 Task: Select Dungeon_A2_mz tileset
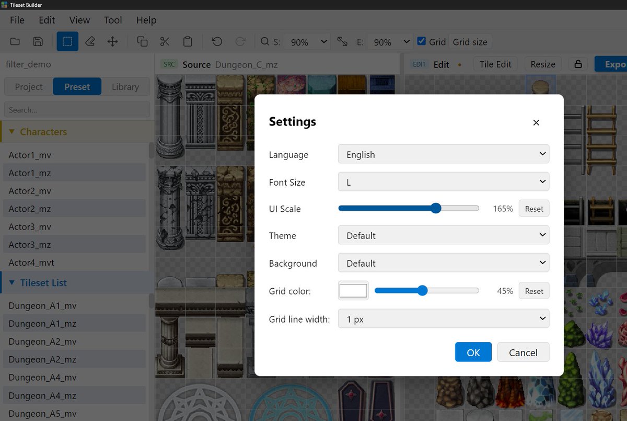click(x=74, y=360)
